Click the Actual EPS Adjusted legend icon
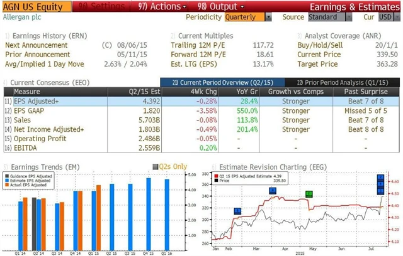 tap(9, 186)
